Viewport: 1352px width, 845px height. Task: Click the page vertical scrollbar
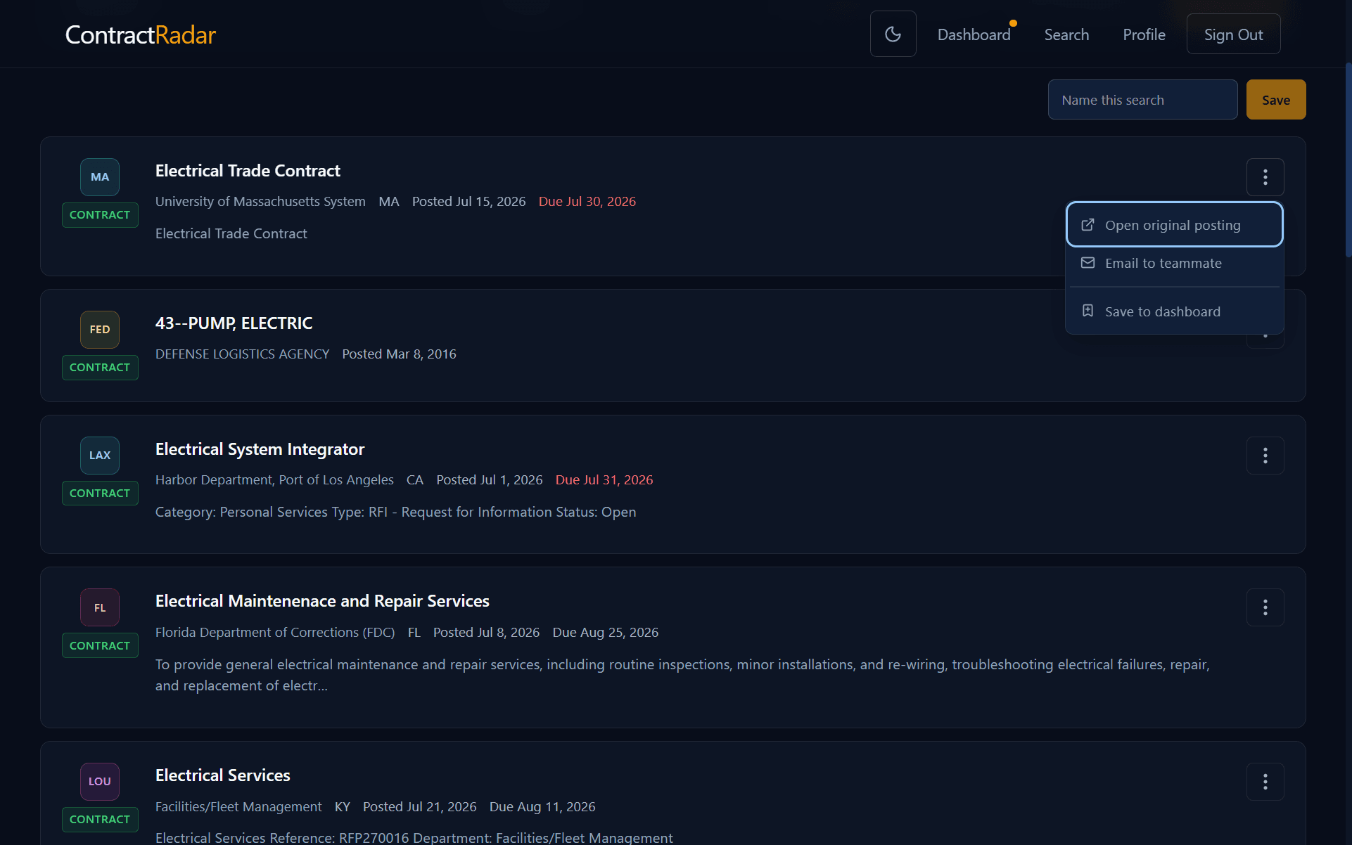pyautogui.click(x=1348, y=160)
